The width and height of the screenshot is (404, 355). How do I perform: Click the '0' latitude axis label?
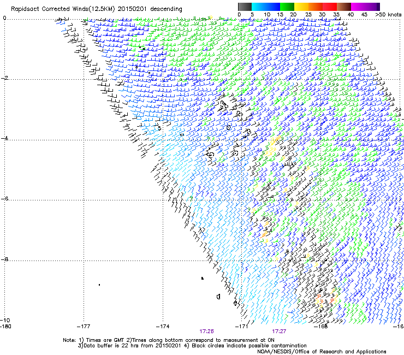pos(4,18)
